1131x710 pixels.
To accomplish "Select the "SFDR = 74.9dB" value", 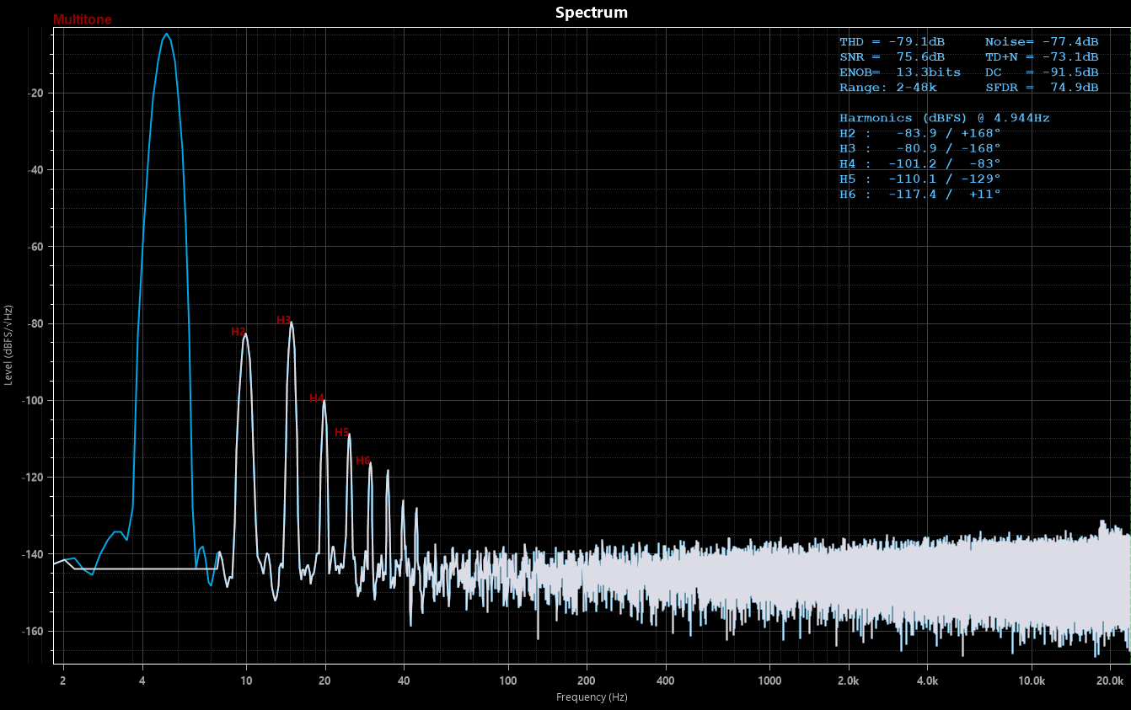I will coord(1042,88).
